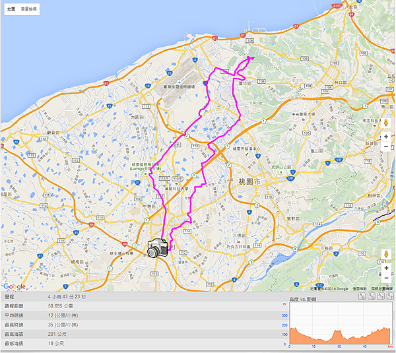Click the 58.695 公里 distance value
The width and height of the screenshot is (396, 353).
click(60, 306)
